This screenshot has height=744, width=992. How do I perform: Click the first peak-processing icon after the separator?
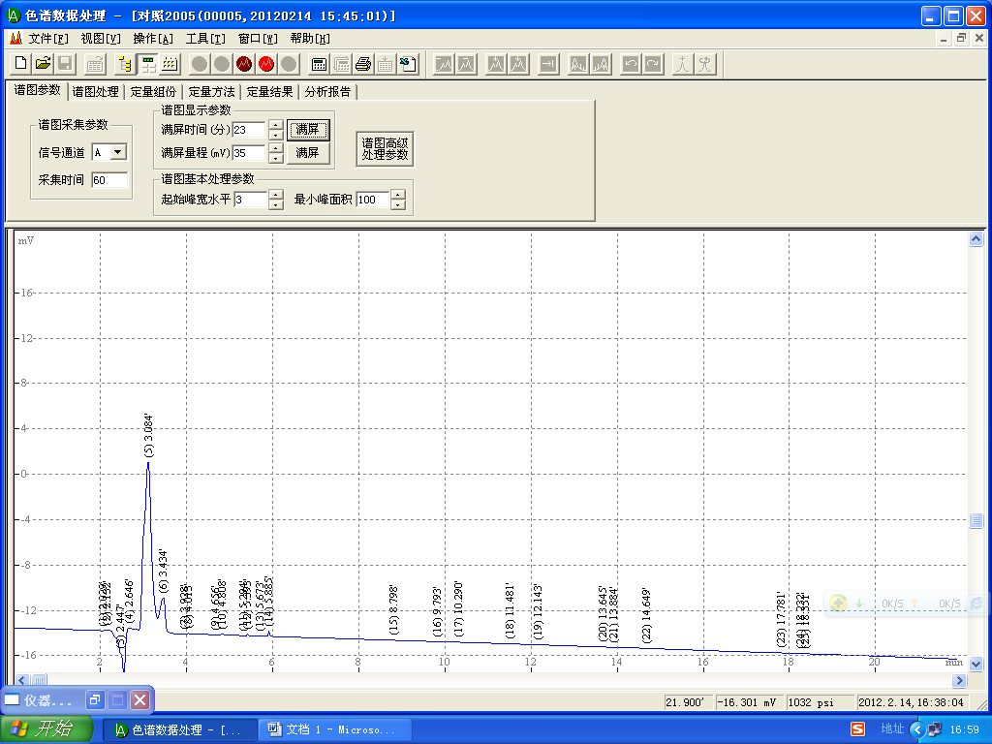coord(444,64)
